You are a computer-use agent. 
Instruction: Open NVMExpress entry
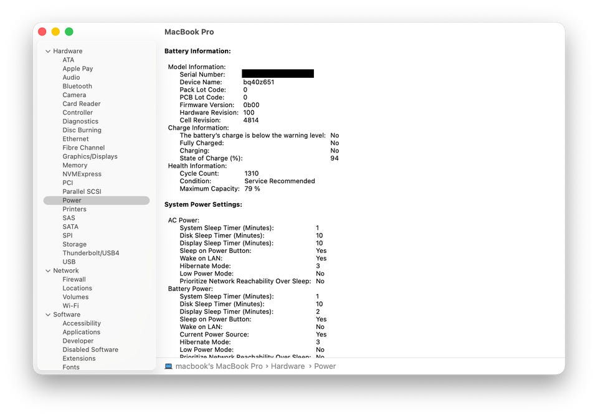tap(82, 174)
